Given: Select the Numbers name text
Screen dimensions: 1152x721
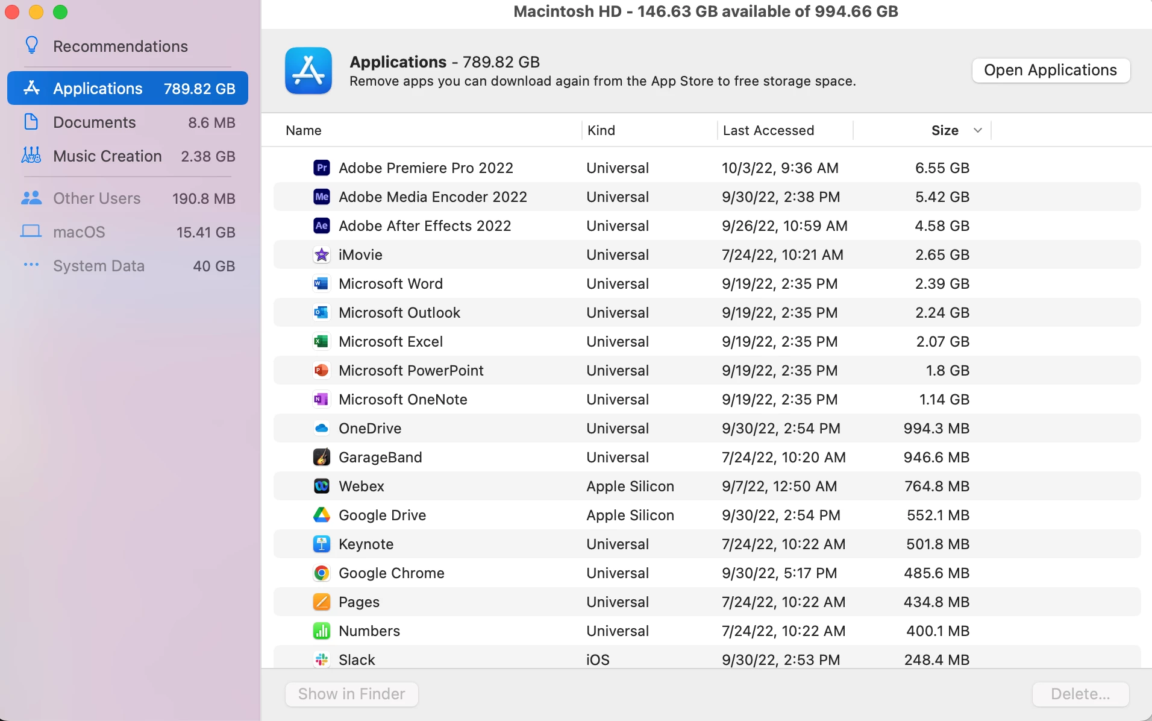Looking at the screenshot, I should point(369,631).
